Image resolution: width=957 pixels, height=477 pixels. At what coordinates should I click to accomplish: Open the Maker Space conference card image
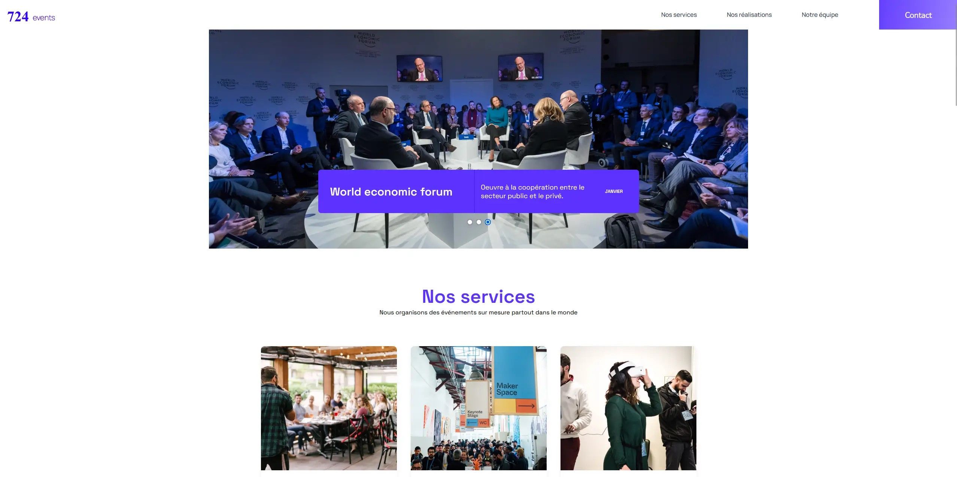coord(478,408)
